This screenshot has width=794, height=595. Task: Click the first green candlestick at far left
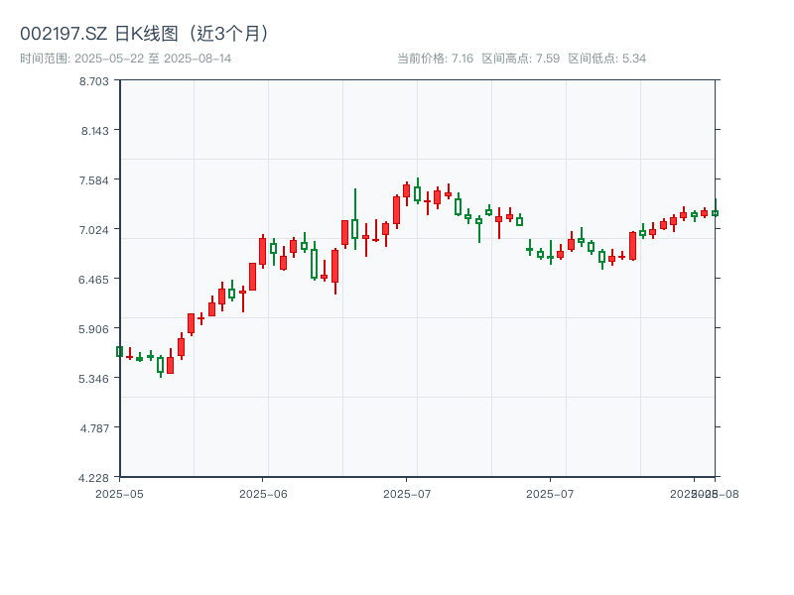(x=119, y=351)
